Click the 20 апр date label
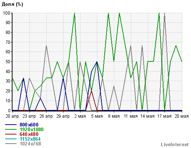 pos(12,116)
